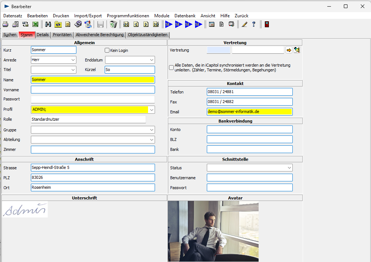The height and width of the screenshot is (262, 371).
Task: Open the Objektzuständigkeiten tab
Action: pos(148,35)
